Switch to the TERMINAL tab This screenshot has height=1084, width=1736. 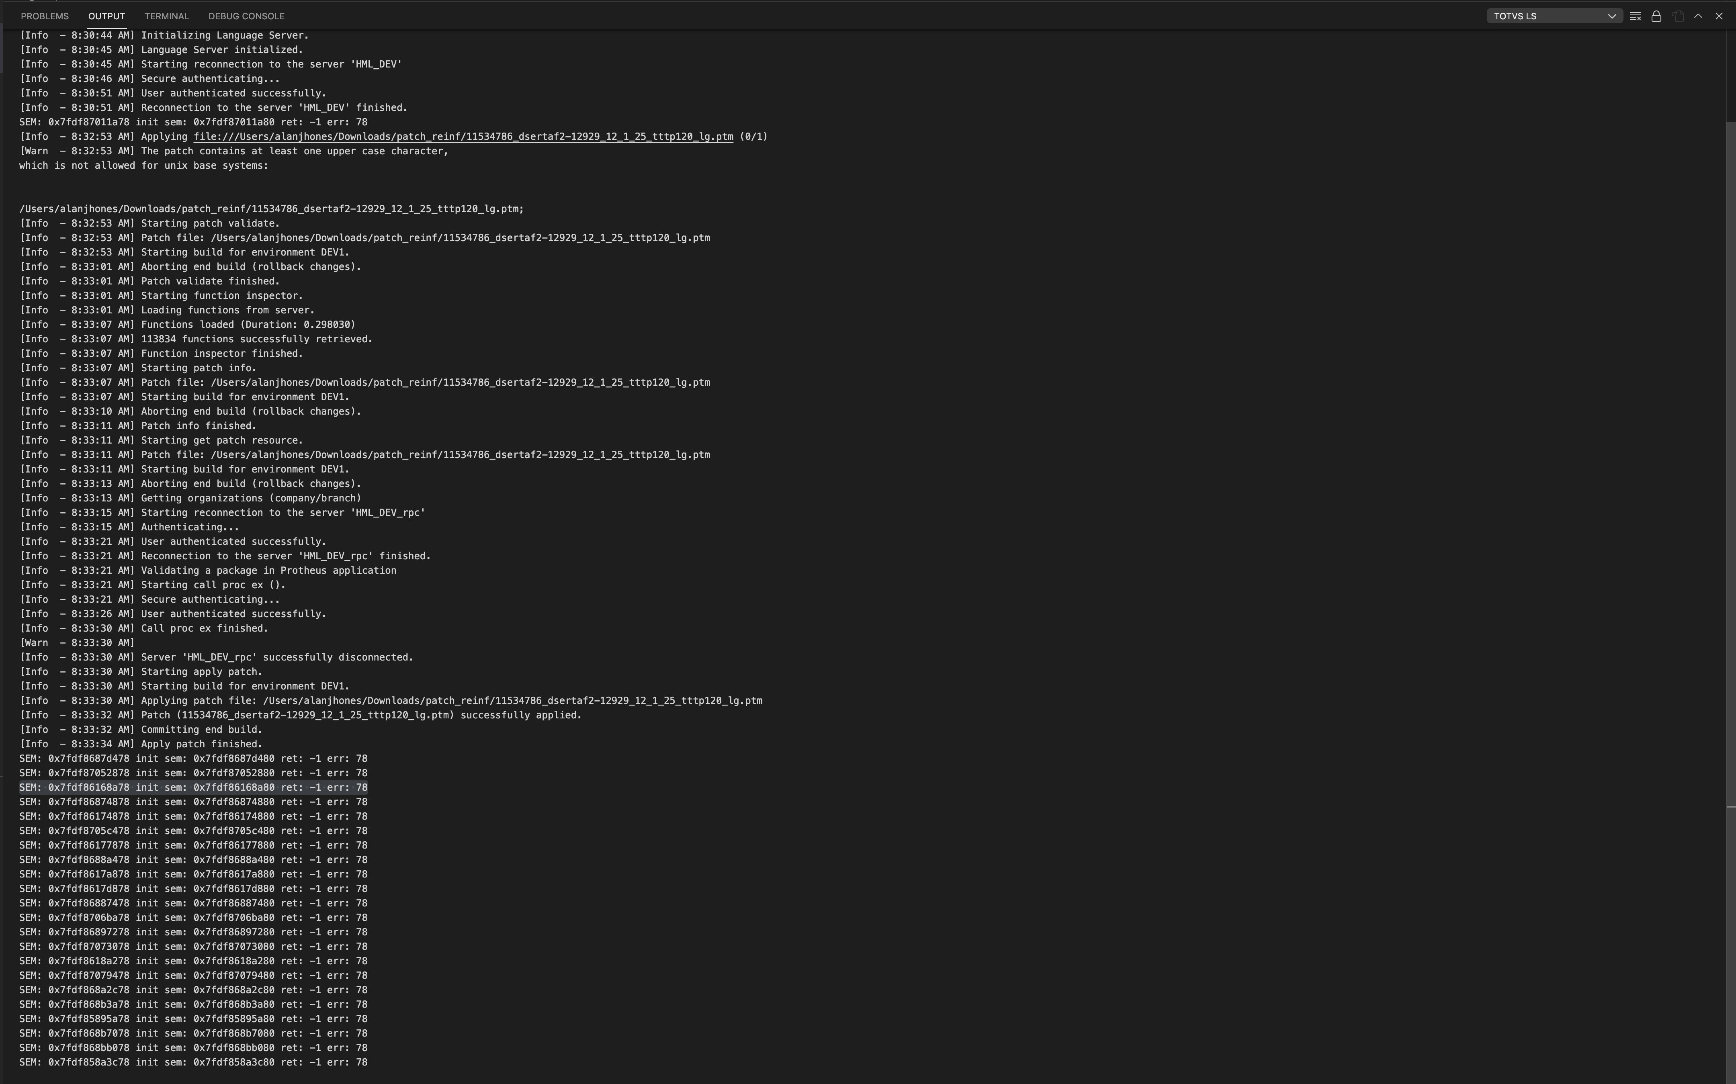click(166, 16)
